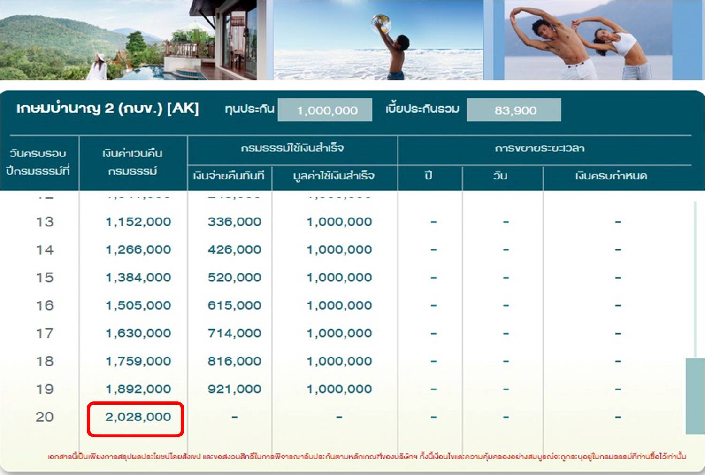Click the เบี้ยประกันรวม label
The height and width of the screenshot is (475, 705).
(422, 109)
